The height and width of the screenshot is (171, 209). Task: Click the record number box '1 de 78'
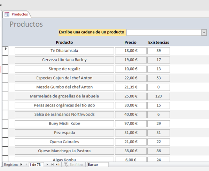pyautogui.click(x=36, y=164)
